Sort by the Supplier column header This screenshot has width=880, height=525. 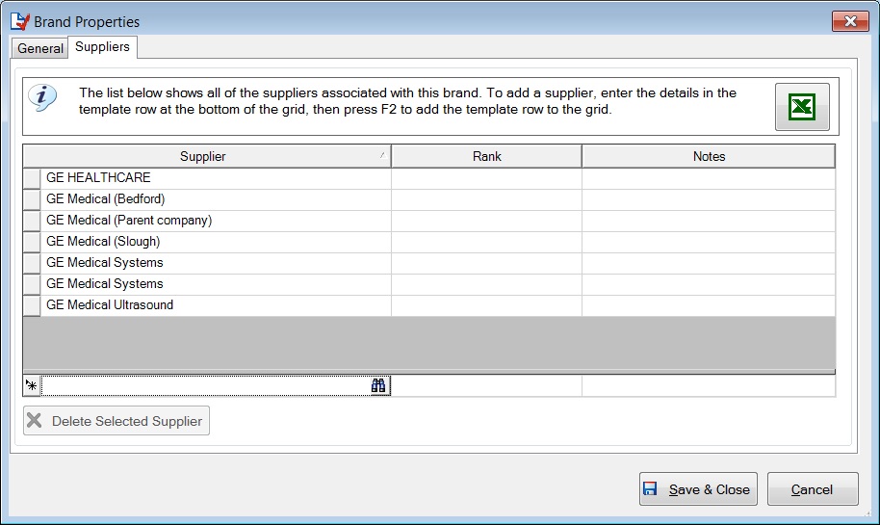tap(207, 156)
